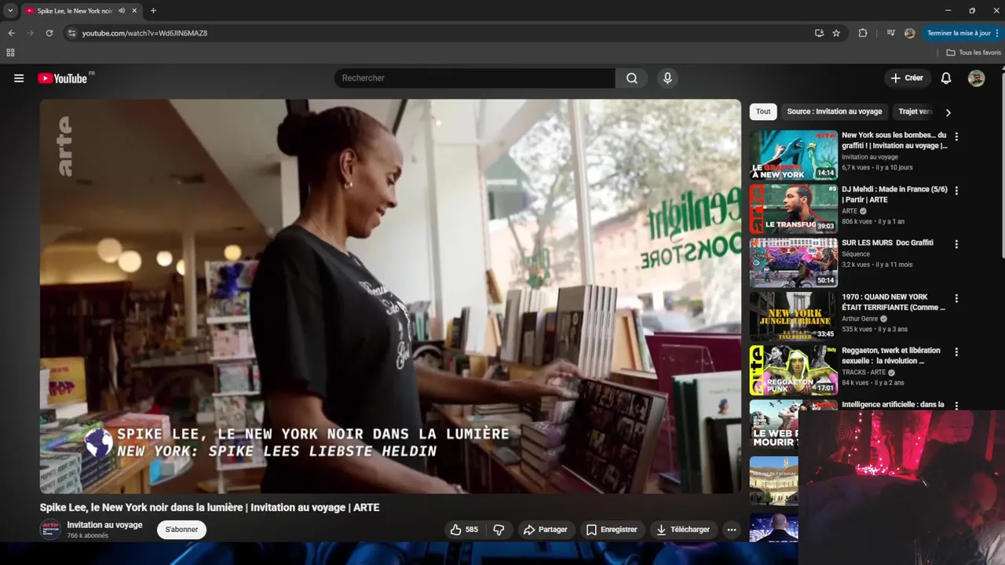
Task: Click the browser address bar URL
Action: click(144, 33)
